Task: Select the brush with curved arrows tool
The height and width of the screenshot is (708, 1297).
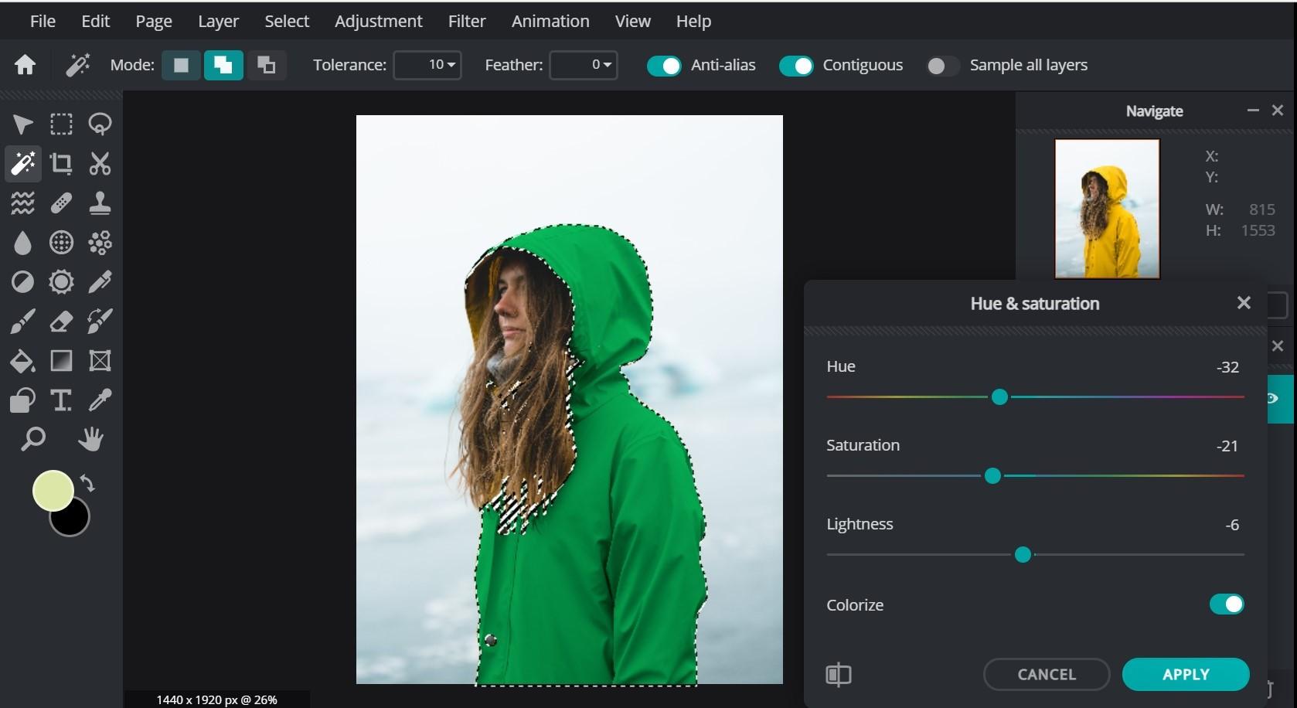Action: [100, 322]
